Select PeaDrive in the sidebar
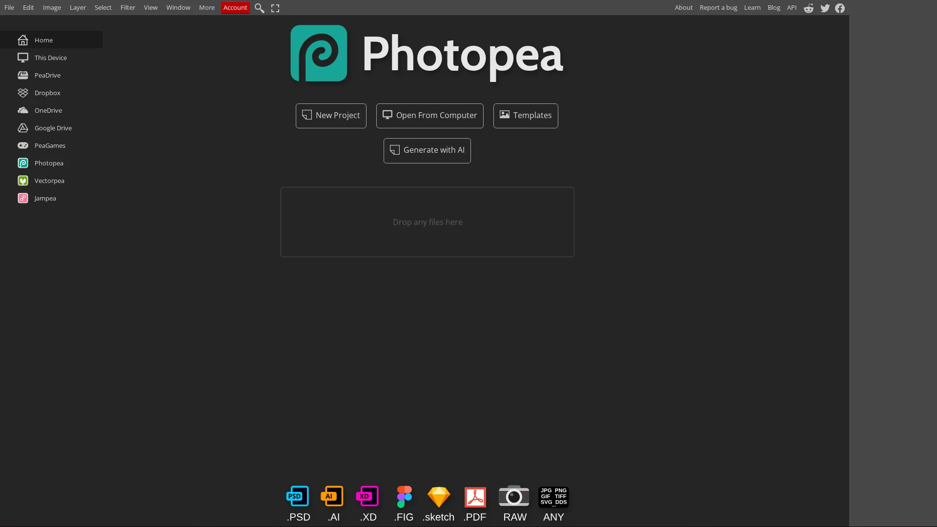937x527 pixels. coord(47,75)
